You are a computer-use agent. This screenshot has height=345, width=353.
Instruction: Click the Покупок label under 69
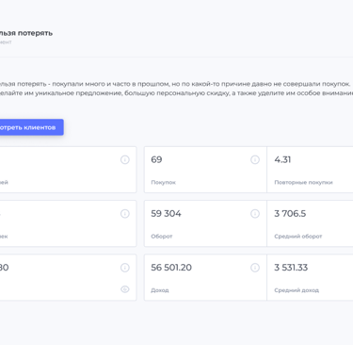pyautogui.click(x=163, y=182)
